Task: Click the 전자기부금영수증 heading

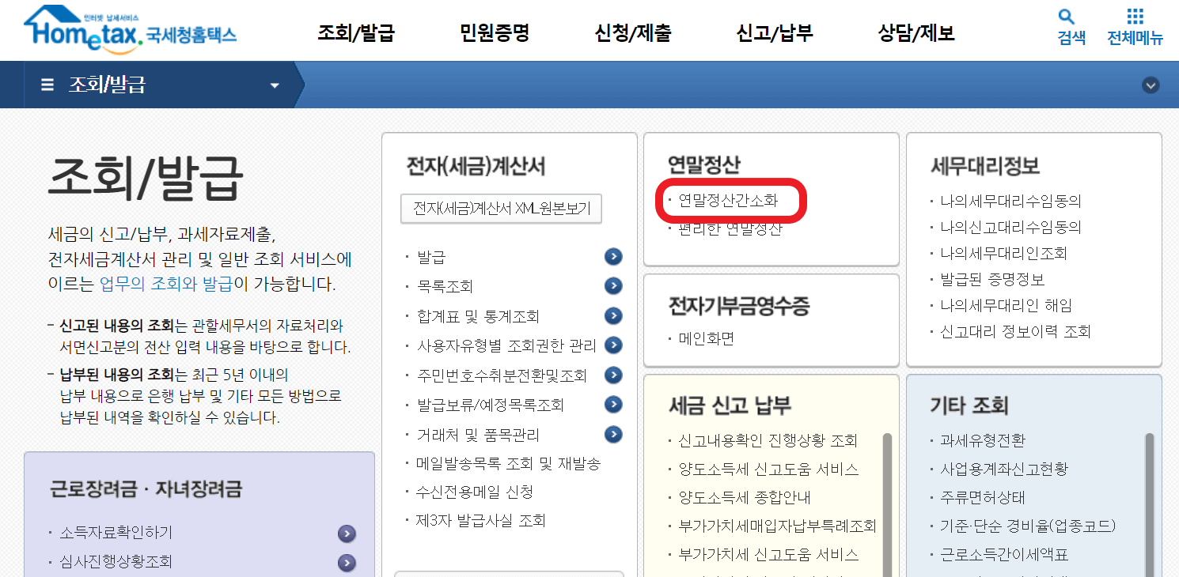Action: pyautogui.click(x=739, y=305)
